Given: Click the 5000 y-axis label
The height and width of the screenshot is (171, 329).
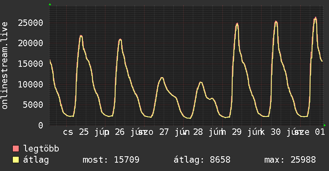Looking at the screenshot, I should [x=33, y=105].
